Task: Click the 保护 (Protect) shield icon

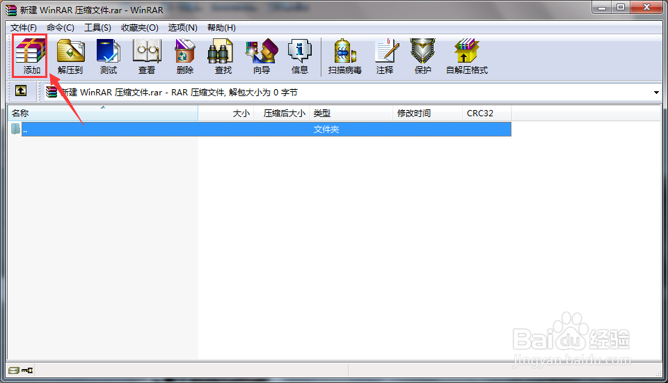Action: (x=422, y=56)
